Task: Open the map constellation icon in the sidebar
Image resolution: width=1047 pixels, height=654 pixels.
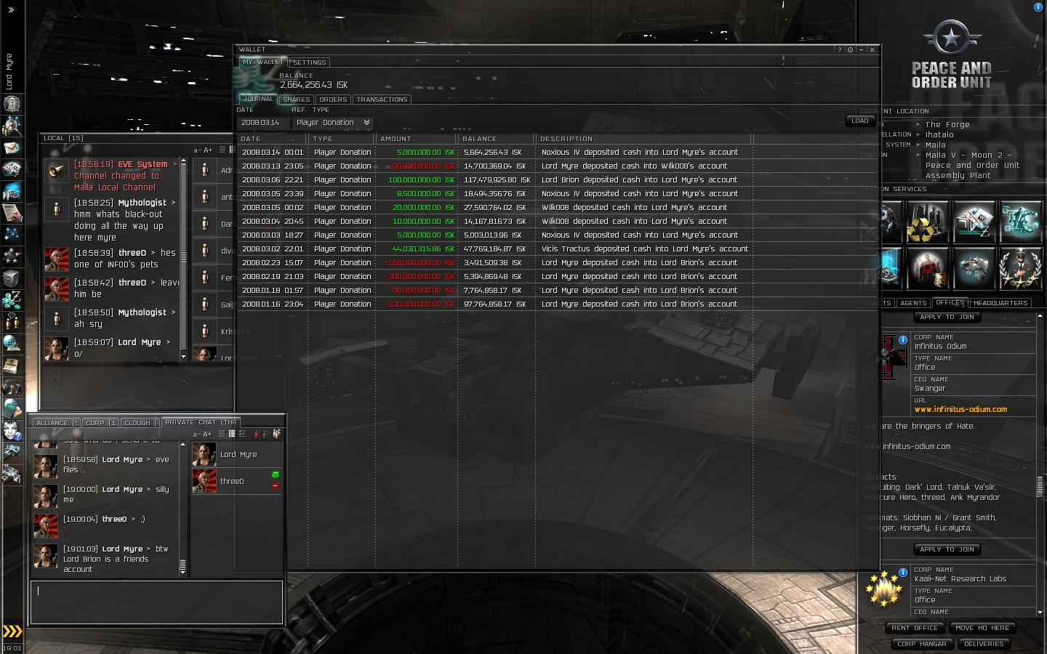Action: [x=12, y=234]
